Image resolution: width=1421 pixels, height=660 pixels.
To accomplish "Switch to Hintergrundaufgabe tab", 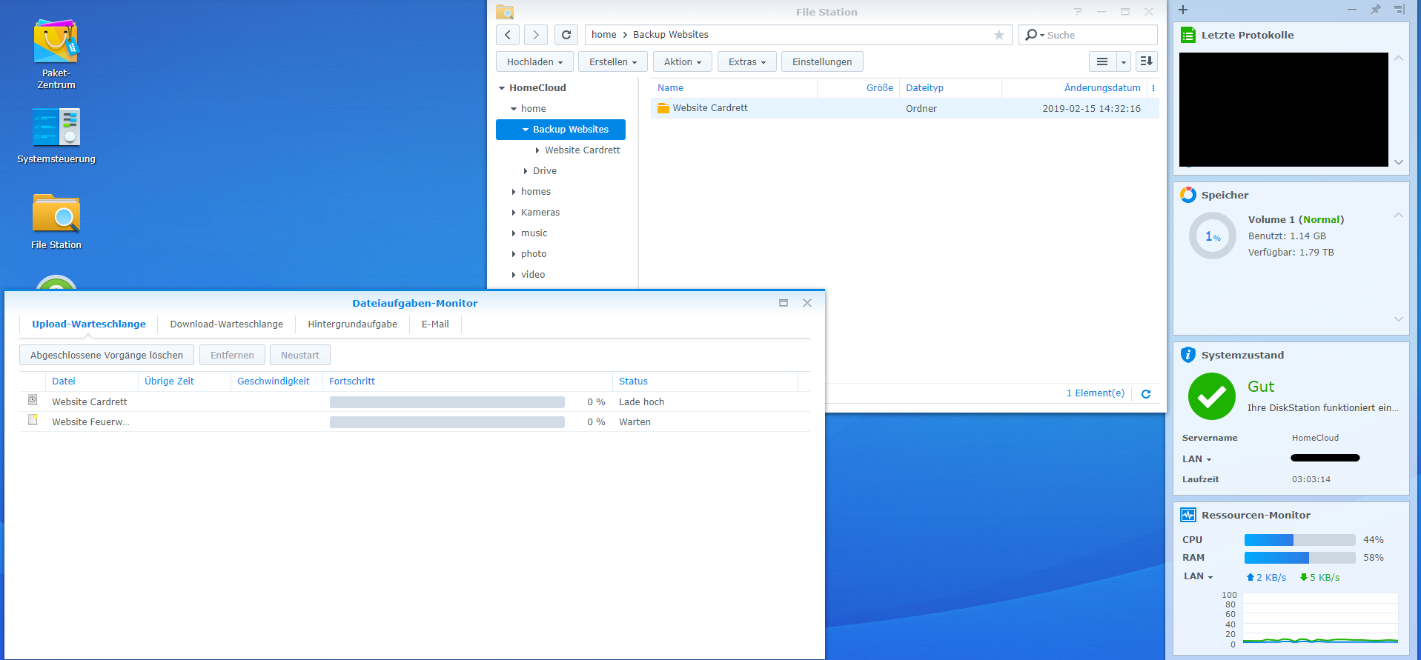I will coord(353,324).
